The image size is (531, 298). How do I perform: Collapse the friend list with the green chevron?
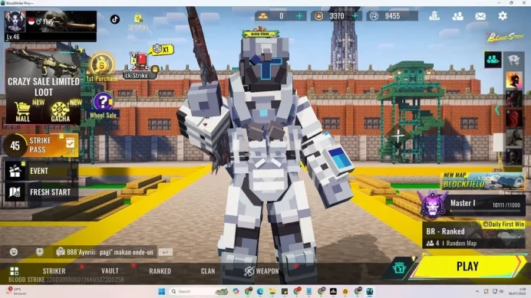point(497,110)
